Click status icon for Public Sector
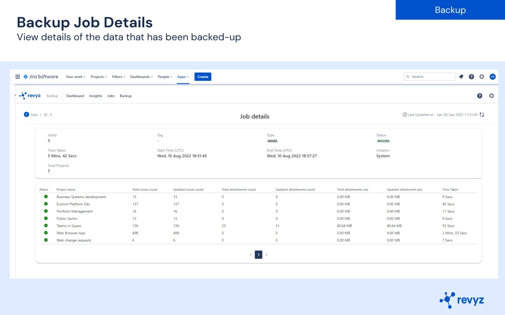This screenshot has width=505, height=315. tap(46, 218)
